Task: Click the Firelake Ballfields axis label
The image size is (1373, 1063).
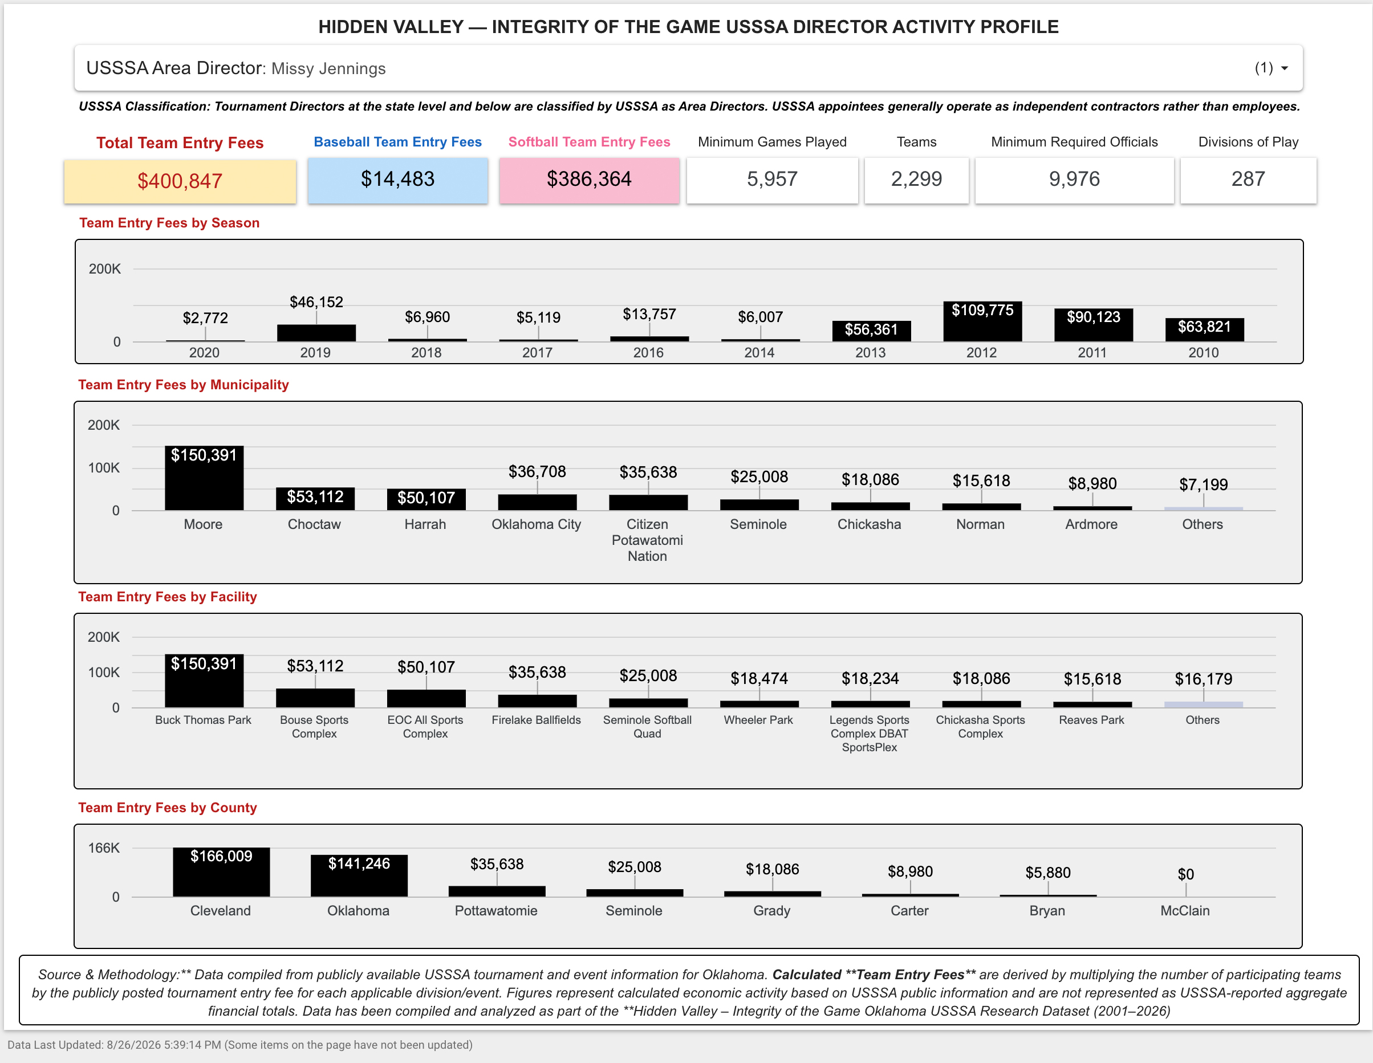Action: pyautogui.click(x=536, y=720)
